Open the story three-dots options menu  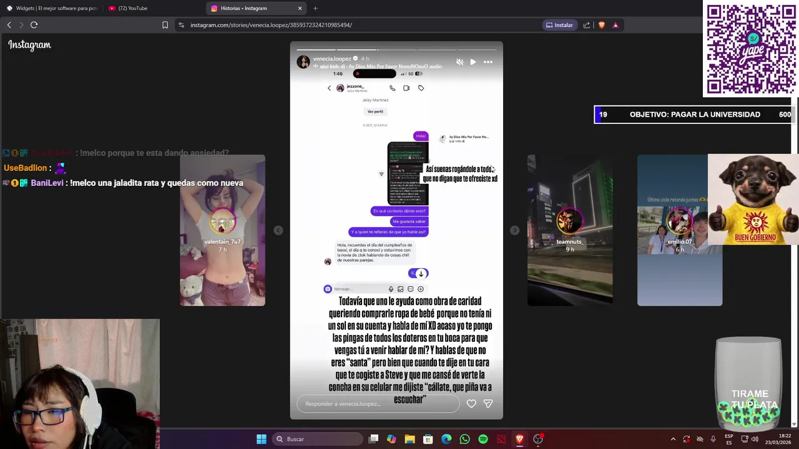pos(488,62)
